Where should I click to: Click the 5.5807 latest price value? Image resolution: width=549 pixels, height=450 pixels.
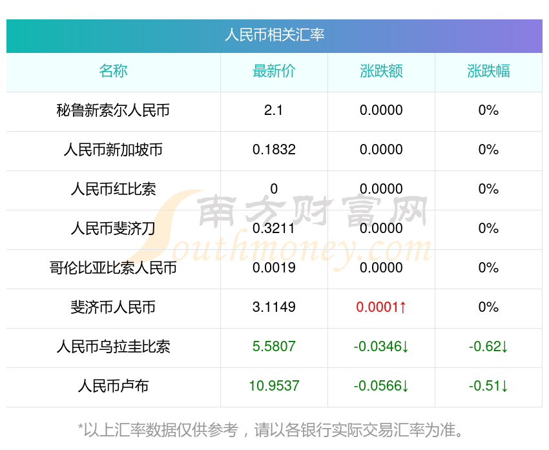pyautogui.click(x=274, y=347)
